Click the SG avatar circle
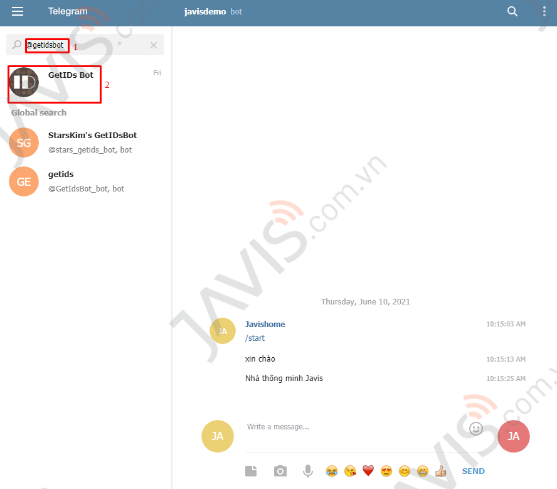 (x=24, y=142)
